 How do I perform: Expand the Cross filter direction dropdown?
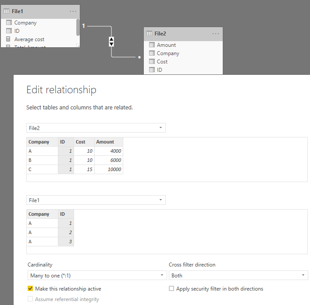(239, 275)
